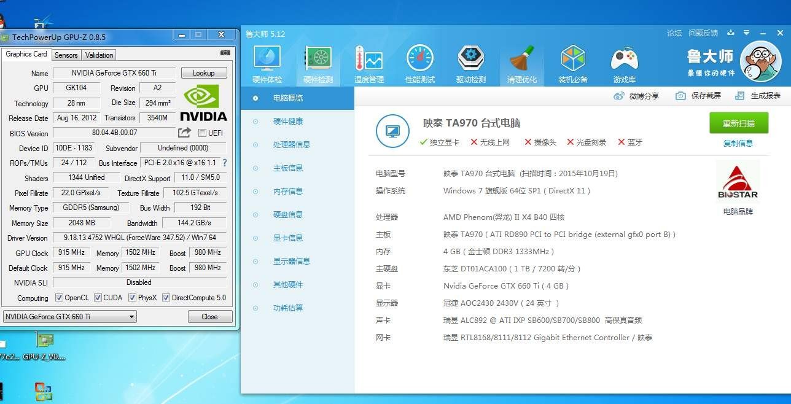The width and height of the screenshot is (791, 404).
Task: Click the Bus Interface question mark help icon
Action: tap(224, 163)
